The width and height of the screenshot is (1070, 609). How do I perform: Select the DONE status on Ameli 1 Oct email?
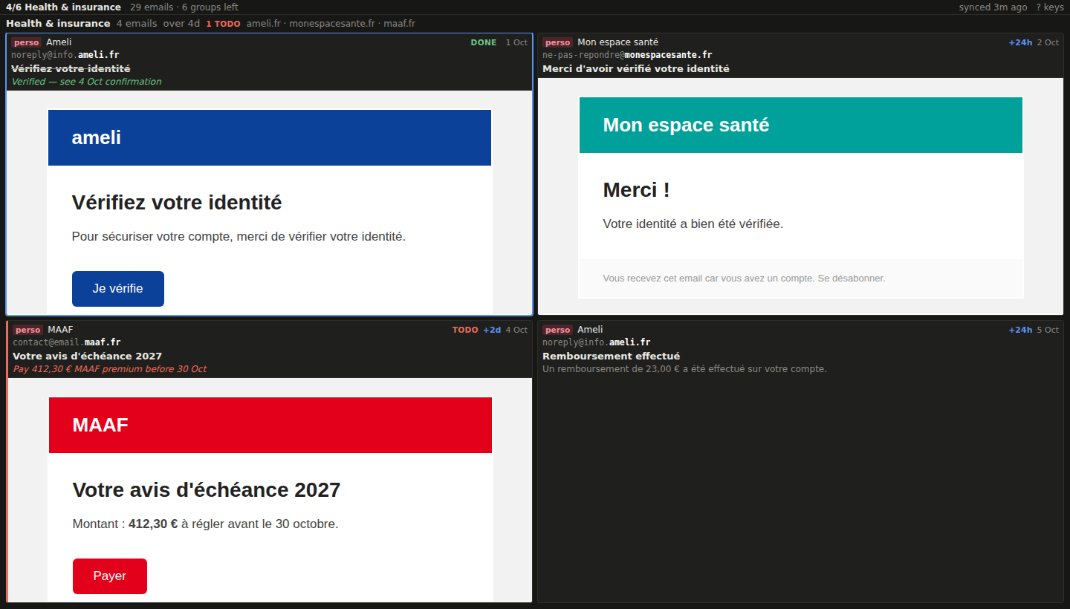(x=484, y=42)
